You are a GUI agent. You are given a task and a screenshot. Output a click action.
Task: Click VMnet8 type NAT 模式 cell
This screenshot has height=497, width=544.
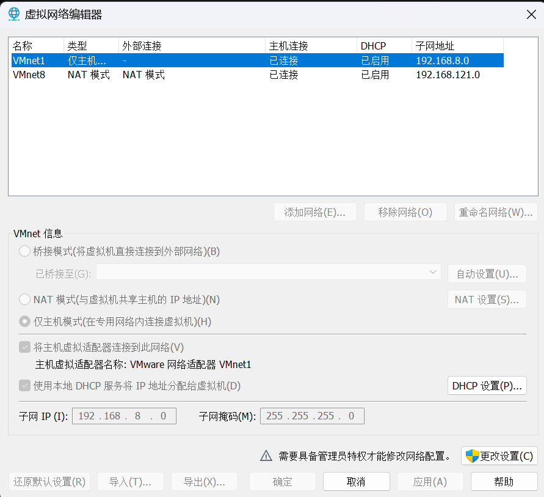(x=89, y=75)
